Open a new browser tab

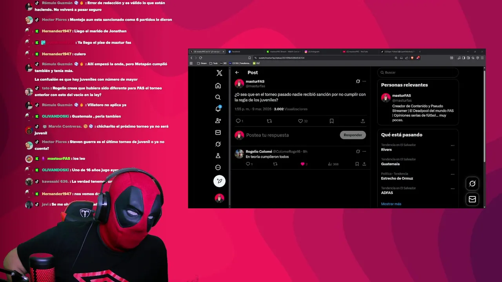(420, 52)
